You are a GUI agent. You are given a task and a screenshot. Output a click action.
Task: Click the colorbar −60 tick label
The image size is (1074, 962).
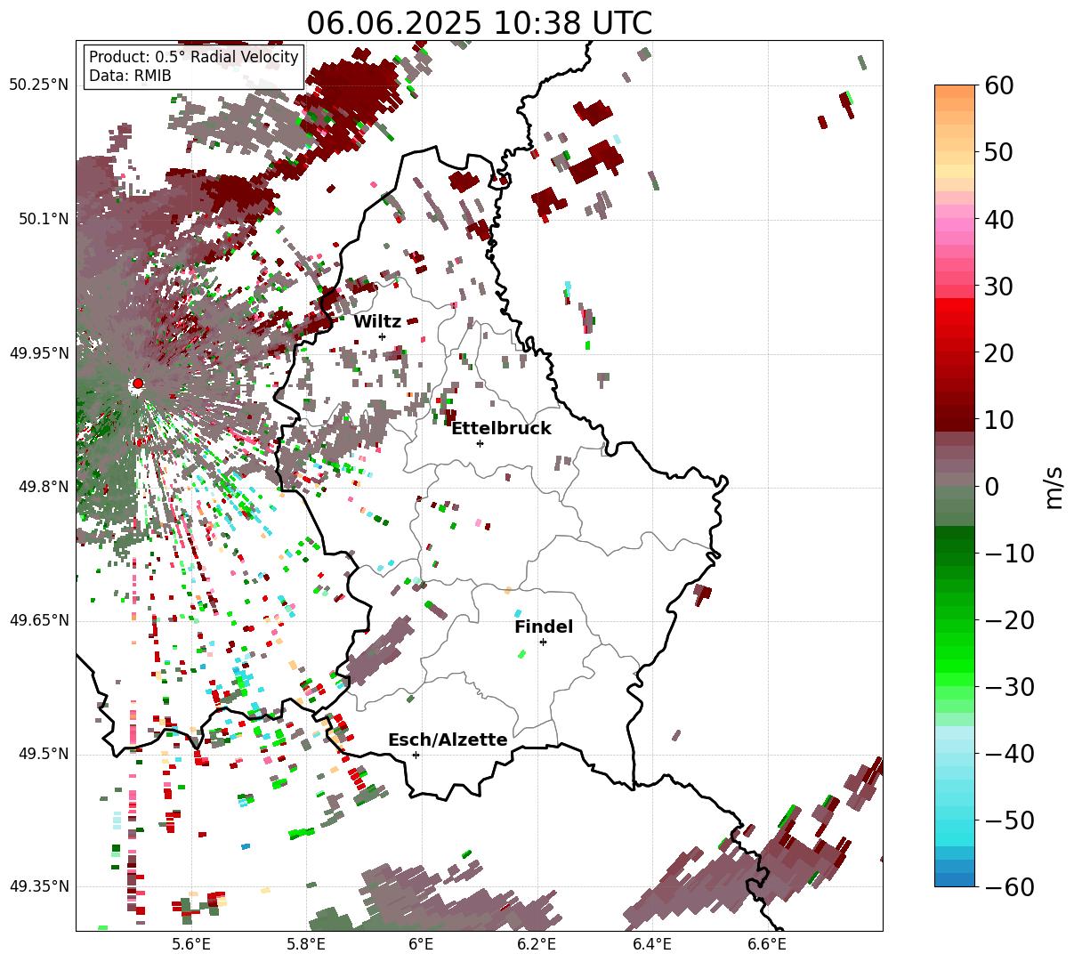[x=1009, y=886]
